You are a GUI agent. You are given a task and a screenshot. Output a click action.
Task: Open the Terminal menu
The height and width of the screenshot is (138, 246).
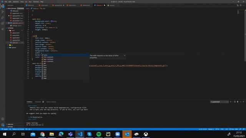click(x=36, y=2)
